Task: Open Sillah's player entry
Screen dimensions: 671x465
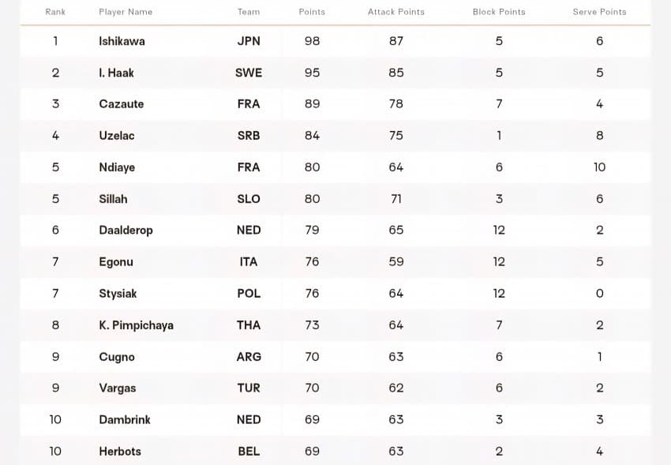Action: [x=113, y=199]
